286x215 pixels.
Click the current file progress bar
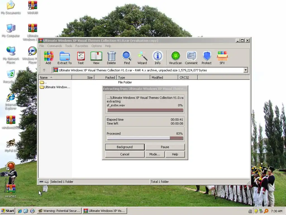pos(145,110)
